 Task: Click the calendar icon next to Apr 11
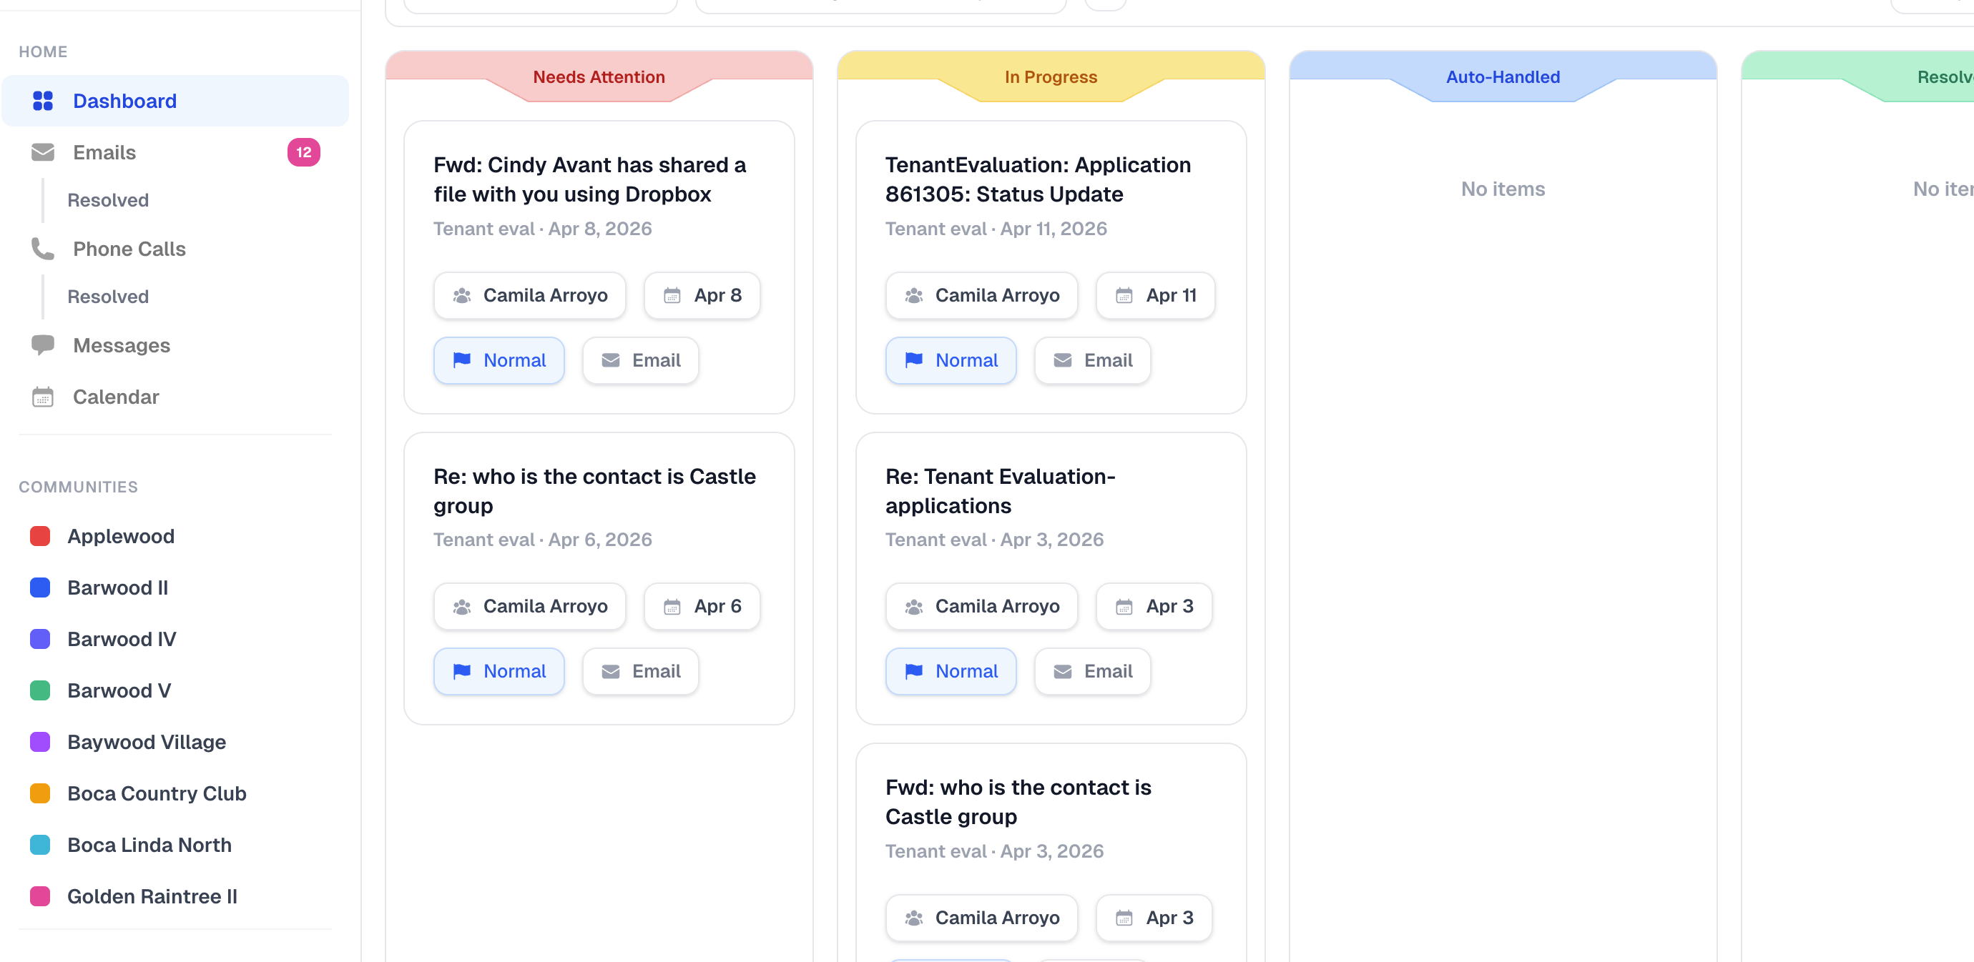pos(1124,295)
